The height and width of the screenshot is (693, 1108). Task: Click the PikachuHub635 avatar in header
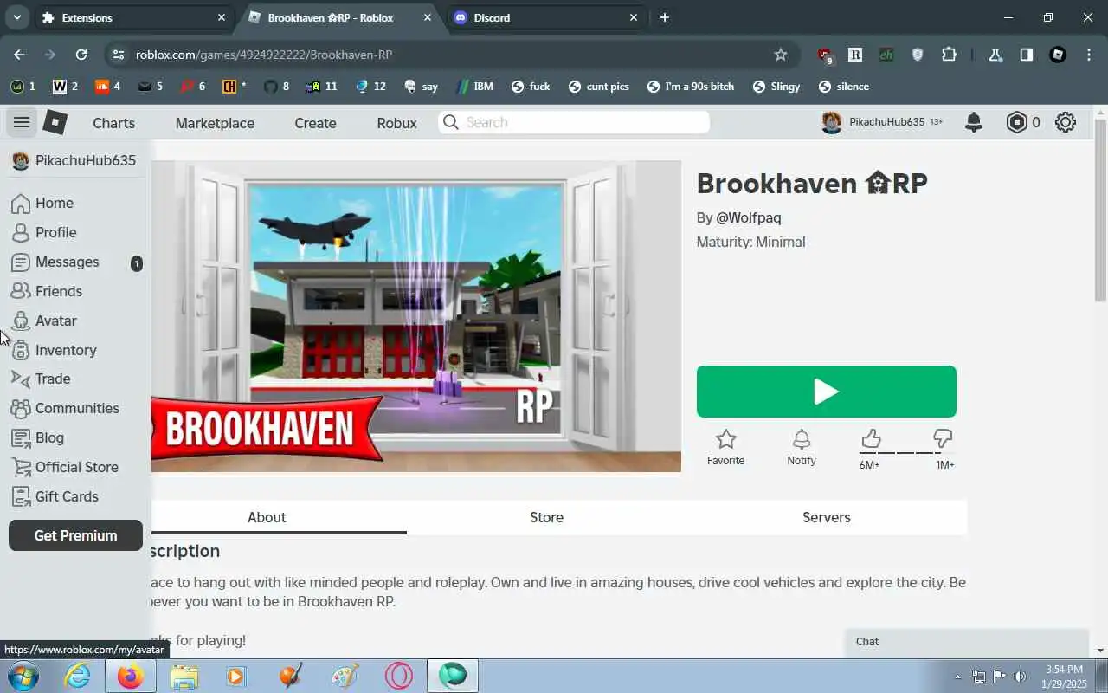(832, 122)
